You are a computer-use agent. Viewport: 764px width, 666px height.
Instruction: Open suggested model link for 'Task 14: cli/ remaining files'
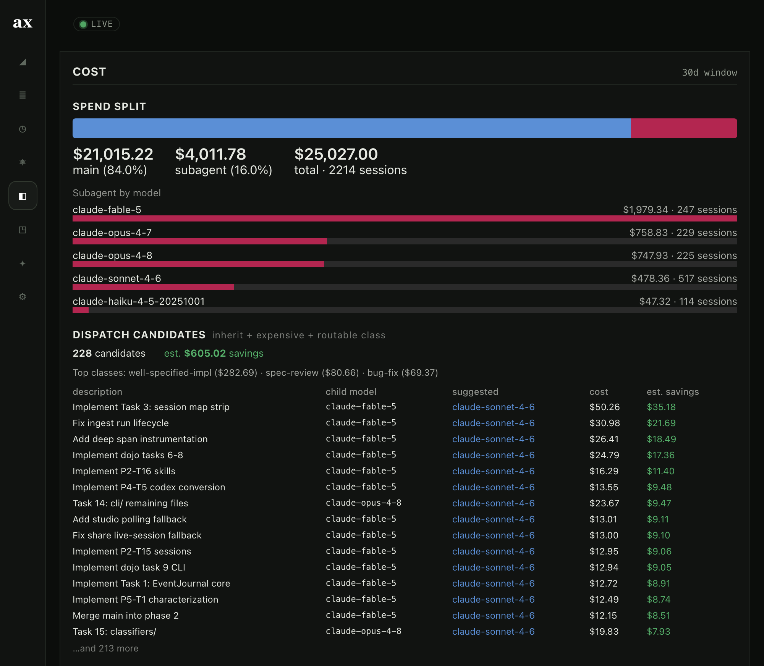point(493,503)
